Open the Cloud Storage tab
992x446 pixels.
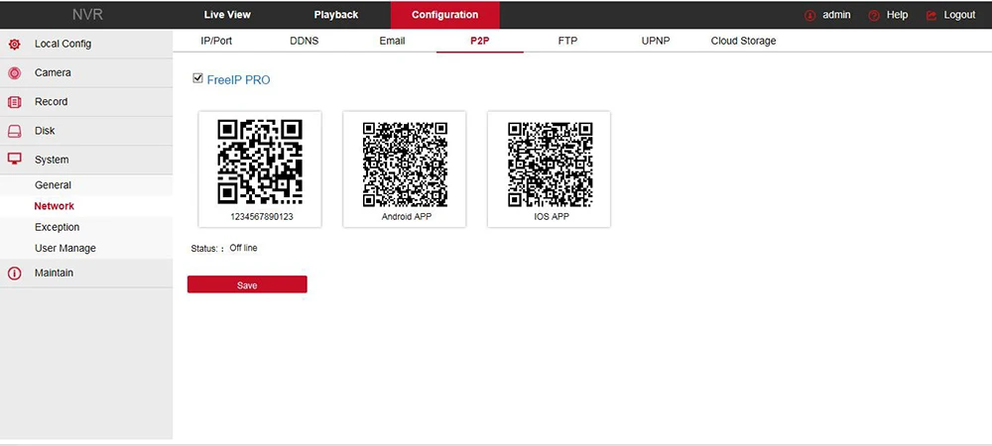click(743, 41)
